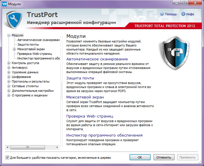Click the Инфо link text
Image resolution: width=204 pixels, height=166 pixels.
tap(190, 14)
